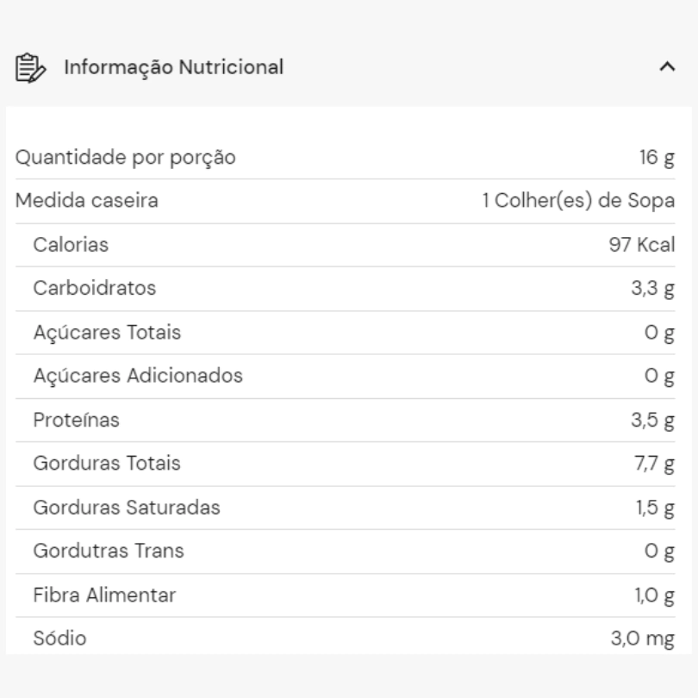Select the Medida caseira label
Screen dimensions: 698x698
click(87, 200)
